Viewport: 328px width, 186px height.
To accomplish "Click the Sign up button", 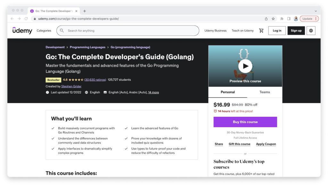I will coord(296,30).
